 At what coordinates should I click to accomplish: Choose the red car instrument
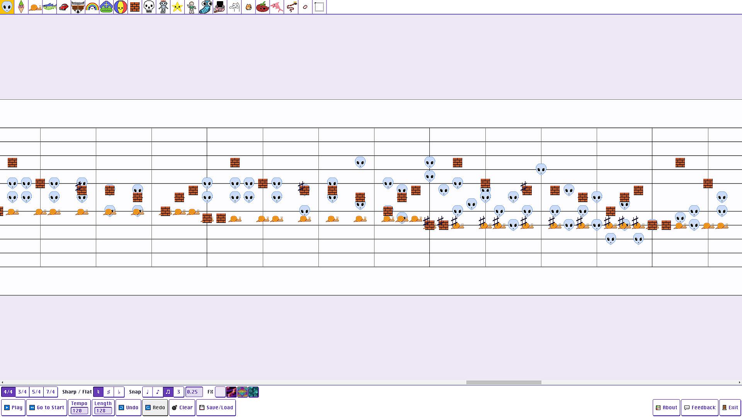click(64, 7)
